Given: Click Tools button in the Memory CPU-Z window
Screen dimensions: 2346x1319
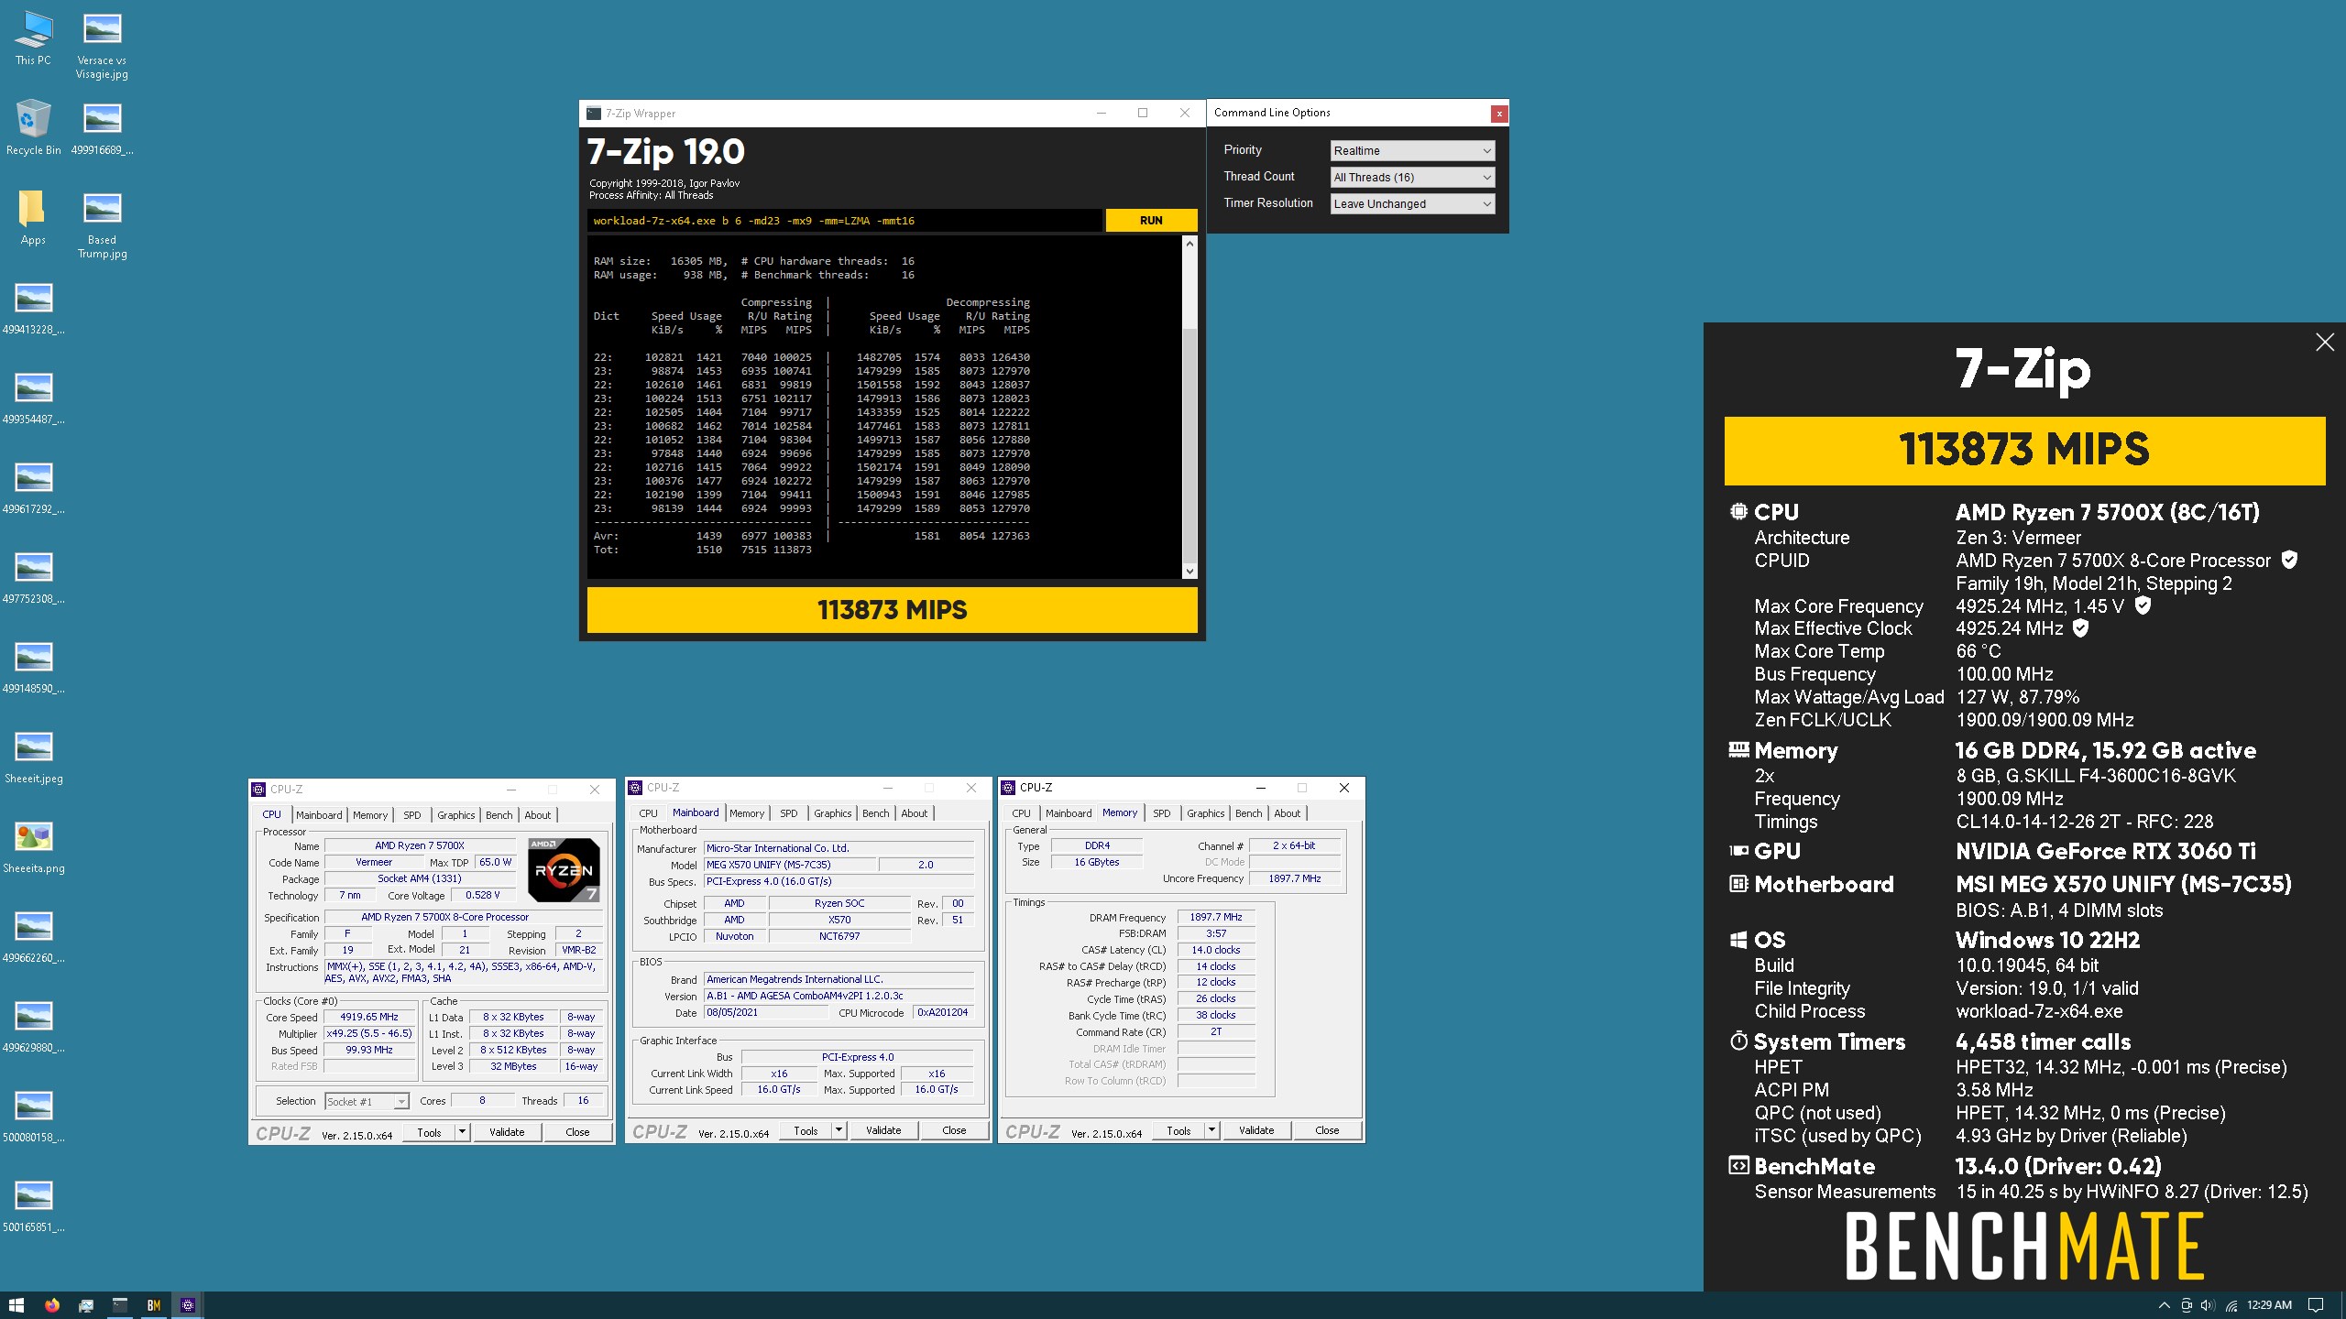Looking at the screenshot, I should pyautogui.click(x=1178, y=1130).
